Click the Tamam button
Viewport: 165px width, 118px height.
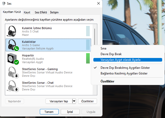49,112
